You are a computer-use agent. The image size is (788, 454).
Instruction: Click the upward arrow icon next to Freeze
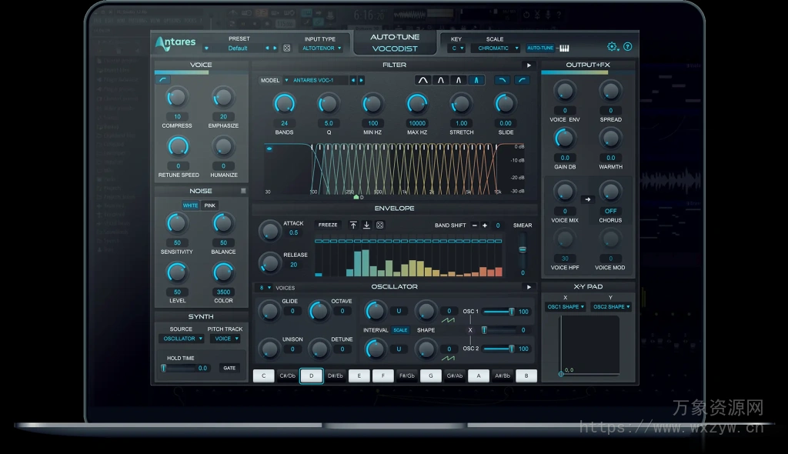click(x=353, y=225)
